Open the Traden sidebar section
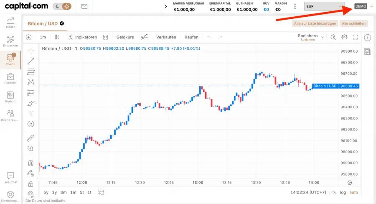The width and height of the screenshot is (376, 204). [10, 23]
